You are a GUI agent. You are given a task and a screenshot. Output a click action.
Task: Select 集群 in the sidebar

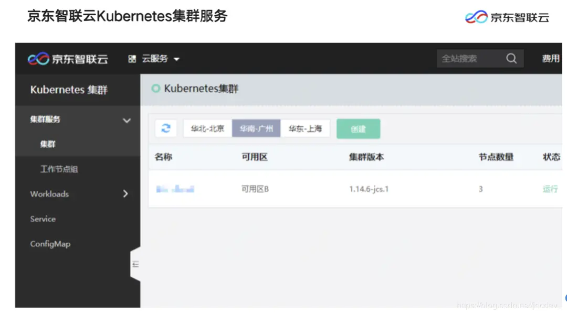(x=47, y=144)
